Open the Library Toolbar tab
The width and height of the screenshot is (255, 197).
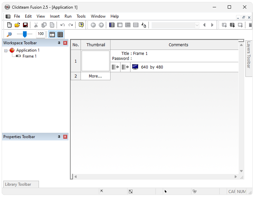21,184
